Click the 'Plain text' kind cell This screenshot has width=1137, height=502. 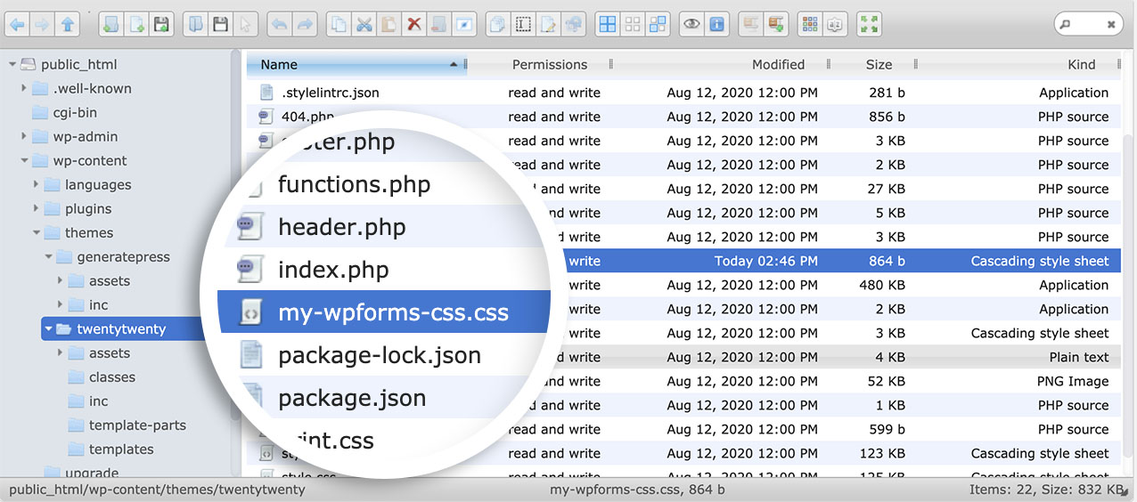click(1079, 357)
